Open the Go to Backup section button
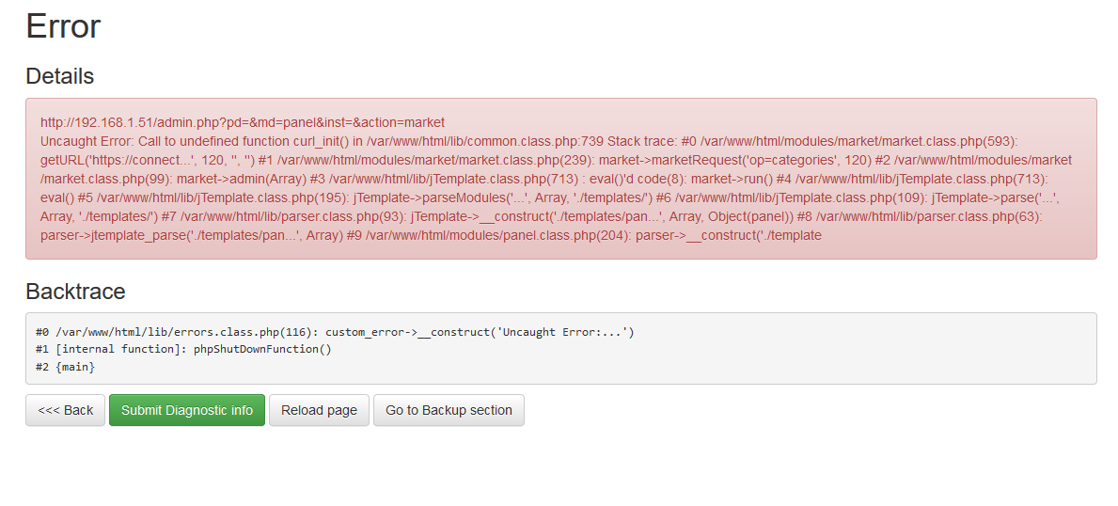The width and height of the screenshot is (1118, 506). coord(449,410)
